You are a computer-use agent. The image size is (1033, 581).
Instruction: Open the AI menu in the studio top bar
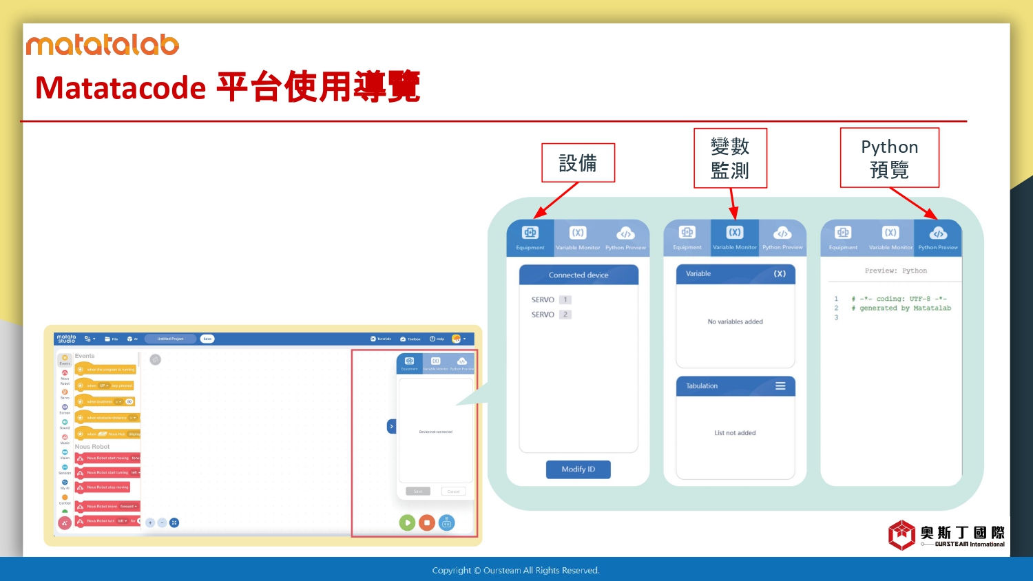(132, 339)
